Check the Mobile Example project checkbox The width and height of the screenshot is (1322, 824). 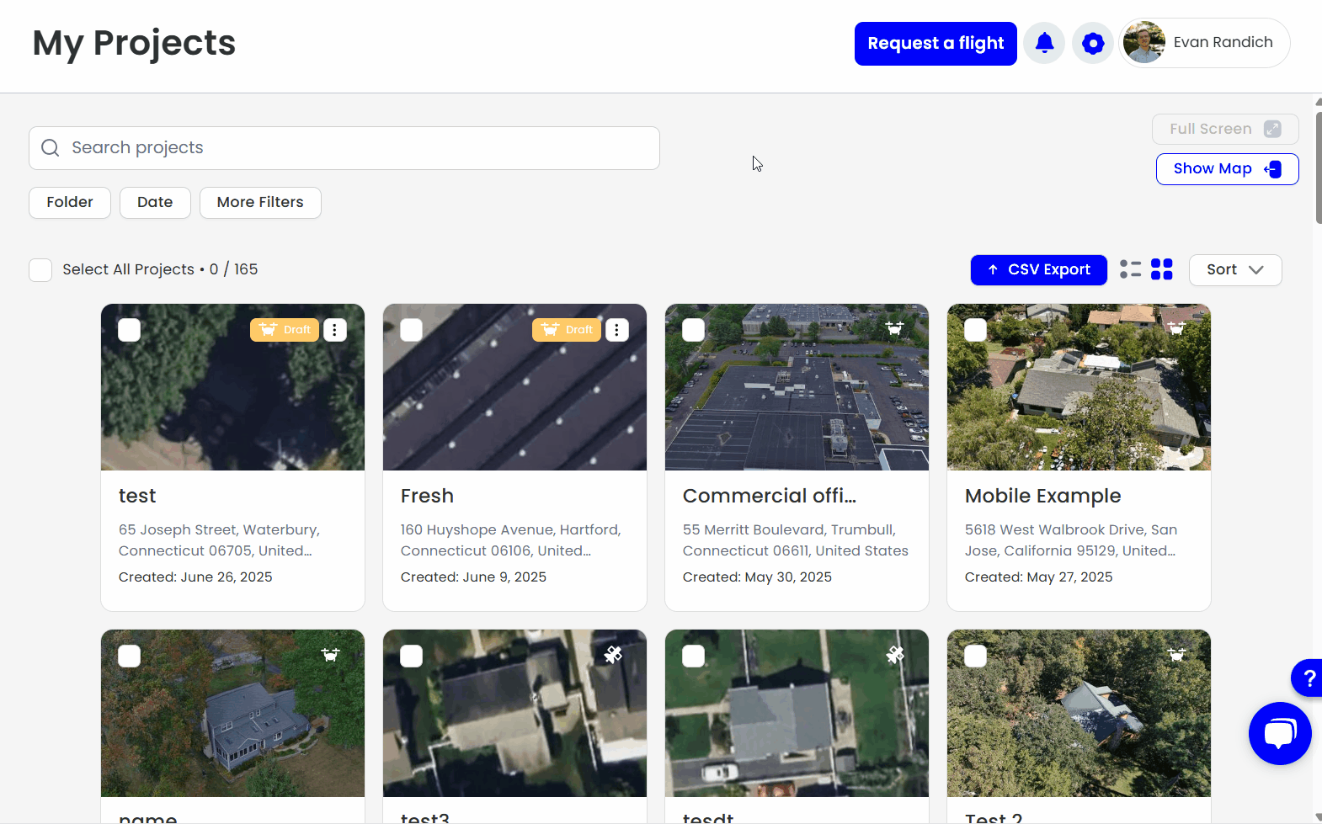[976, 330]
